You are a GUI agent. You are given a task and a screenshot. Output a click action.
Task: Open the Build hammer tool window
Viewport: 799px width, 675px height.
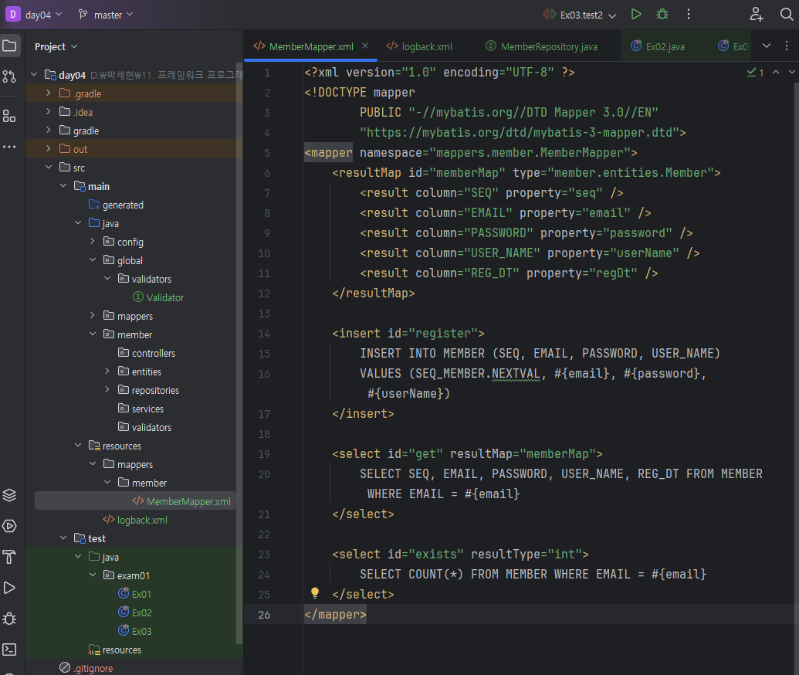coord(9,557)
